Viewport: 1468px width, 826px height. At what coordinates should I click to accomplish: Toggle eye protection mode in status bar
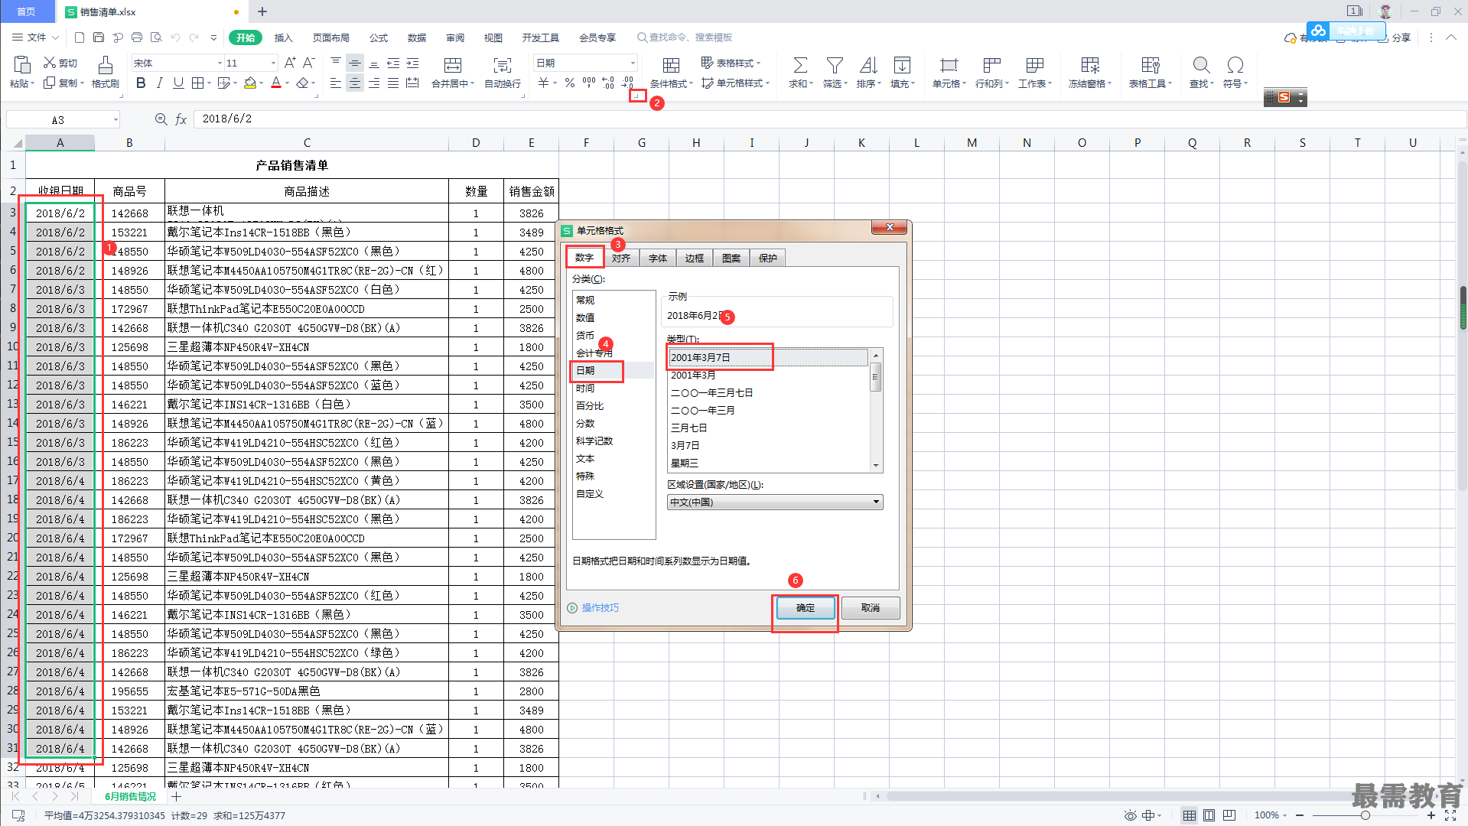pyautogui.click(x=1130, y=815)
